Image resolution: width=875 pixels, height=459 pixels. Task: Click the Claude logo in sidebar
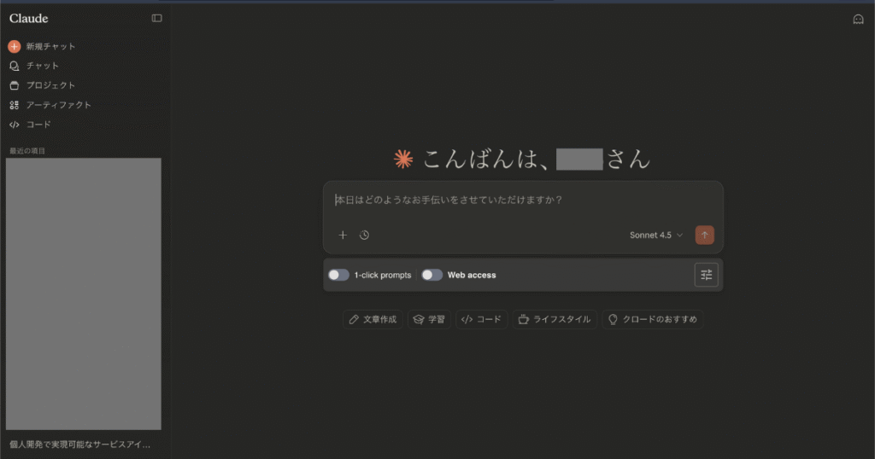(29, 18)
